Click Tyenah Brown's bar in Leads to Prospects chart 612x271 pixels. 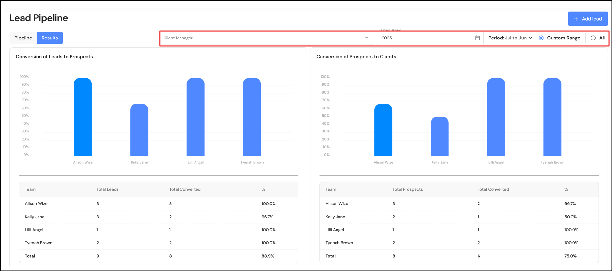point(252,117)
